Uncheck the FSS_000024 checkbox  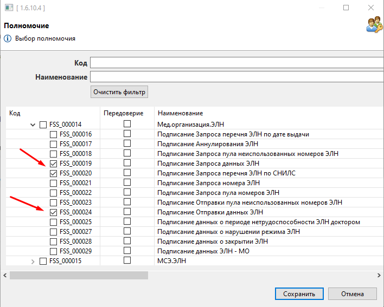53,212
